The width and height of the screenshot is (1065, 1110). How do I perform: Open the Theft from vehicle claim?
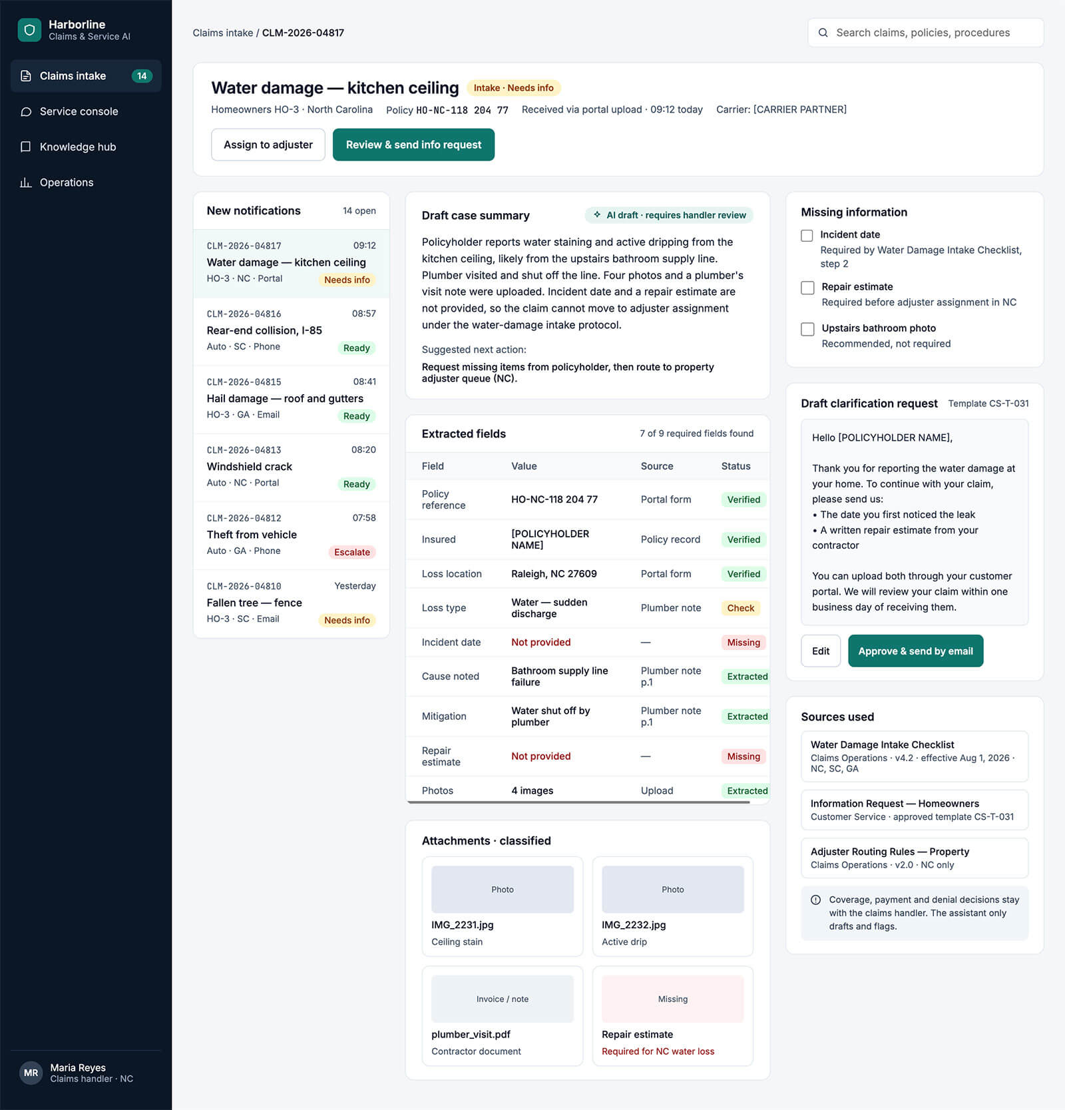coord(291,535)
